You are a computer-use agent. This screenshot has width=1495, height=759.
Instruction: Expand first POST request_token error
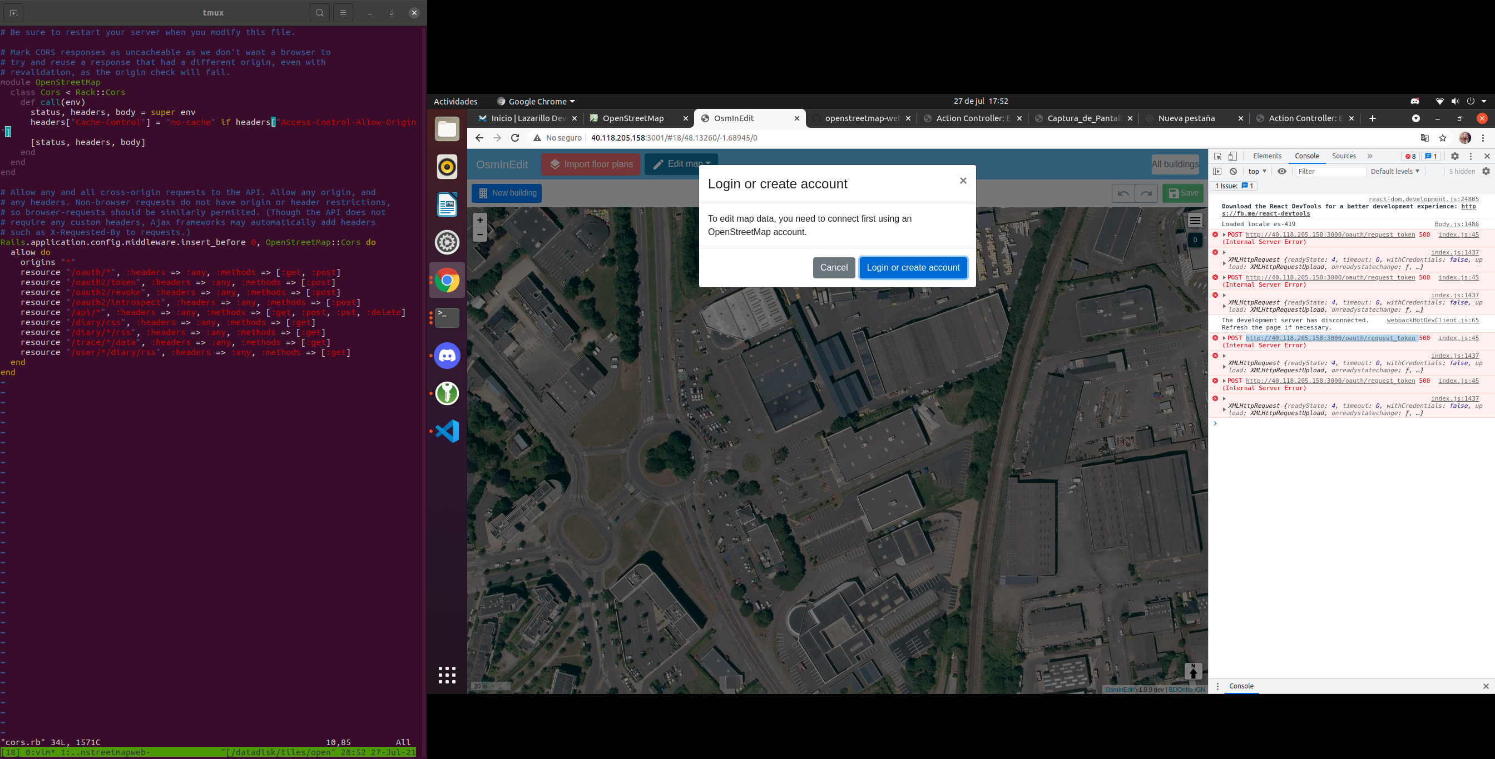1224,235
